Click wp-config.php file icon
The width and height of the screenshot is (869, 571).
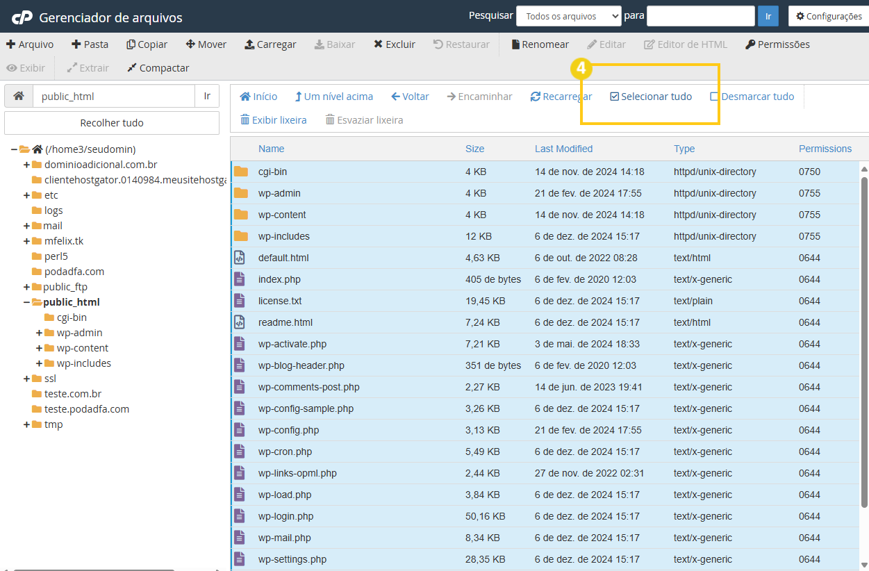point(240,430)
